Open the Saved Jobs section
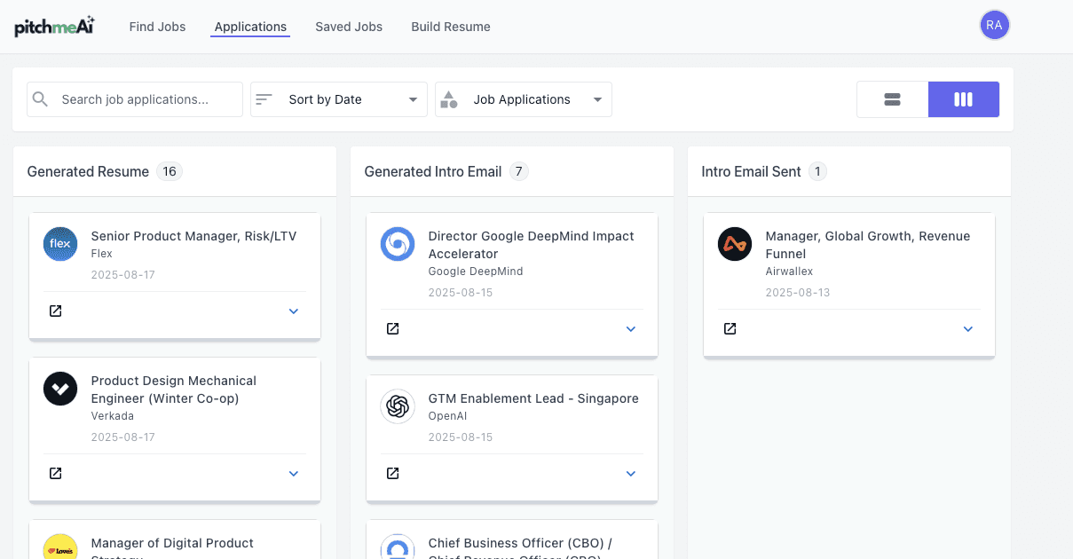 click(x=348, y=27)
